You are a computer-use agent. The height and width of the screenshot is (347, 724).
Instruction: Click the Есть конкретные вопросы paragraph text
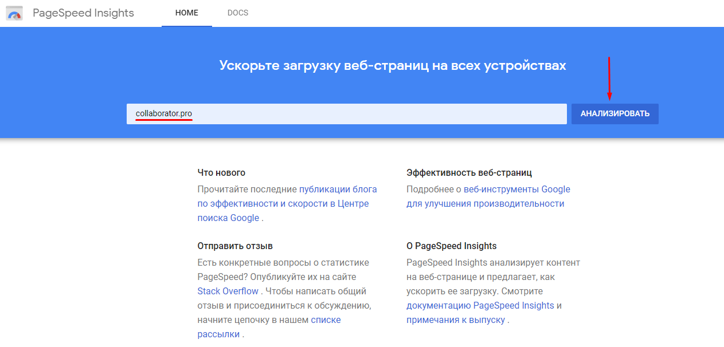click(283, 263)
